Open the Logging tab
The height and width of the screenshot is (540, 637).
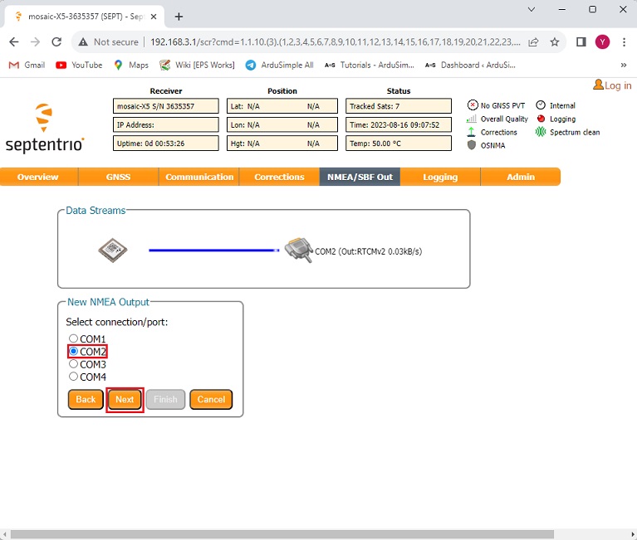(x=439, y=177)
